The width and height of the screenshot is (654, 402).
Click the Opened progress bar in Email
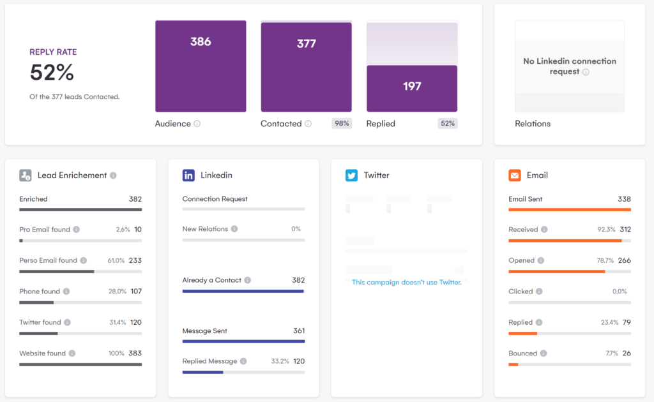coord(569,271)
